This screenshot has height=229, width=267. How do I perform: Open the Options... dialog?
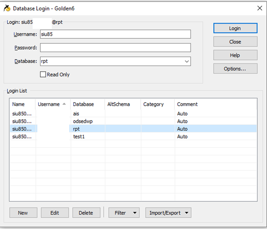[x=235, y=68]
